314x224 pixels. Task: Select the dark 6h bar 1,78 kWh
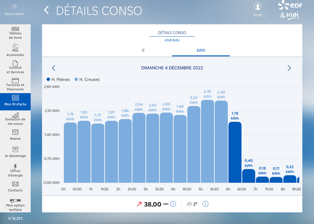235,152
